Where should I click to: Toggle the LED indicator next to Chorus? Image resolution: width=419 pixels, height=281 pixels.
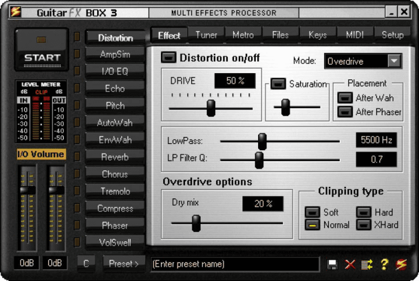(x=77, y=174)
